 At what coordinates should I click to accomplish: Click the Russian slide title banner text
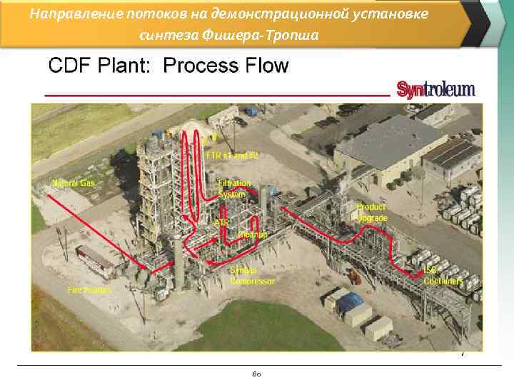point(229,24)
